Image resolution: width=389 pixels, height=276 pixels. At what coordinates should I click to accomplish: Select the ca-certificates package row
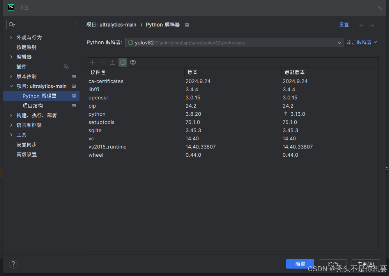tap(233, 81)
